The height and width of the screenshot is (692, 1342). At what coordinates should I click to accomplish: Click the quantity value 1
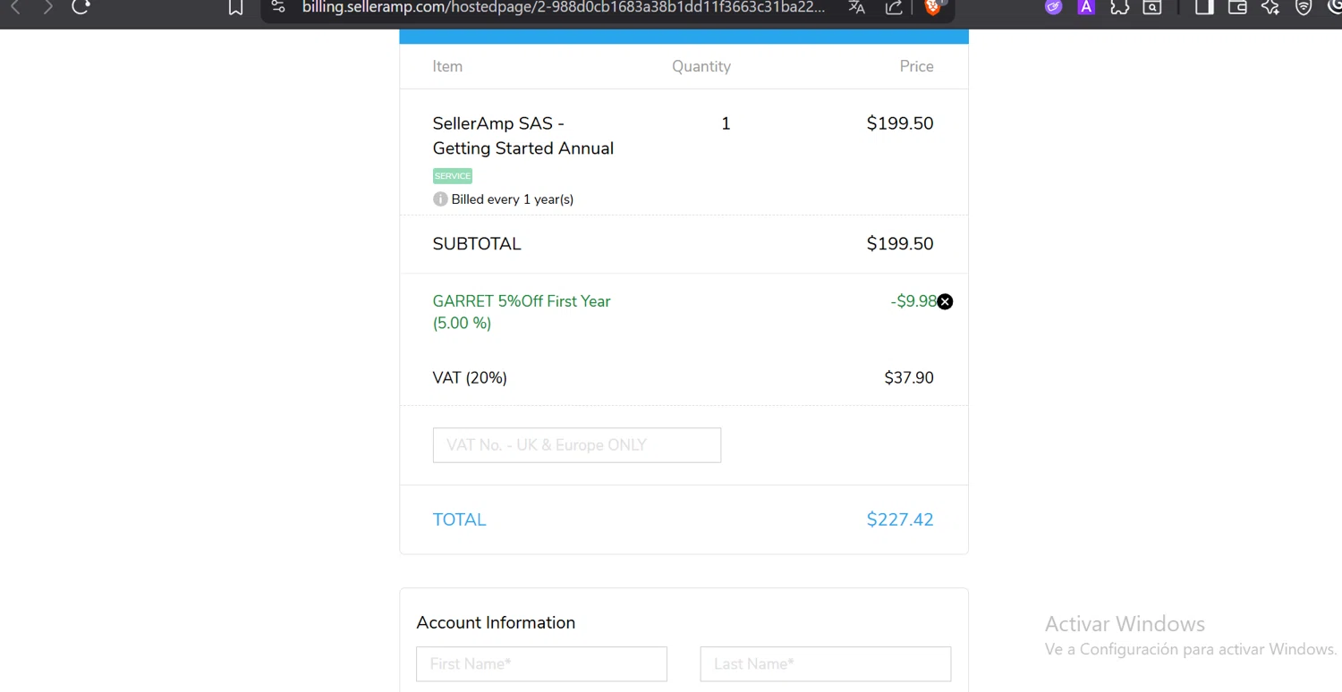click(x=726, y=123)
